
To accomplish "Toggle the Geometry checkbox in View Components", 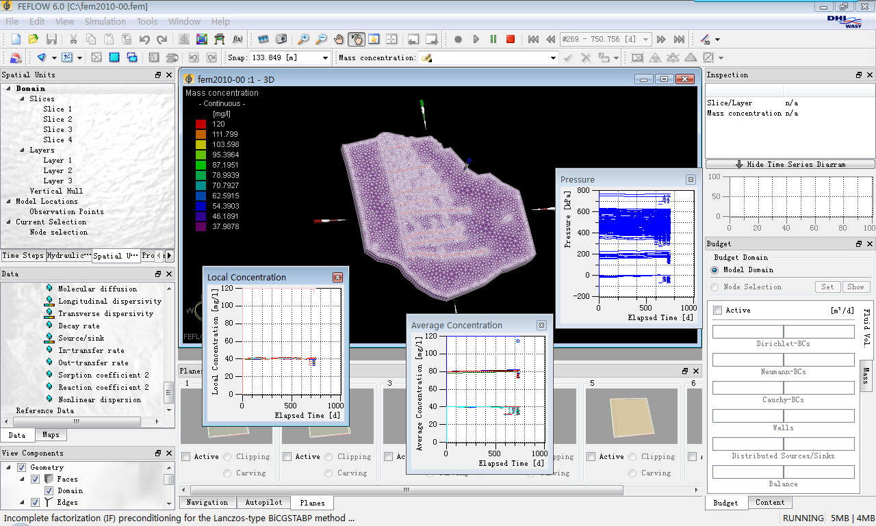I will click(x=21, y=468).
